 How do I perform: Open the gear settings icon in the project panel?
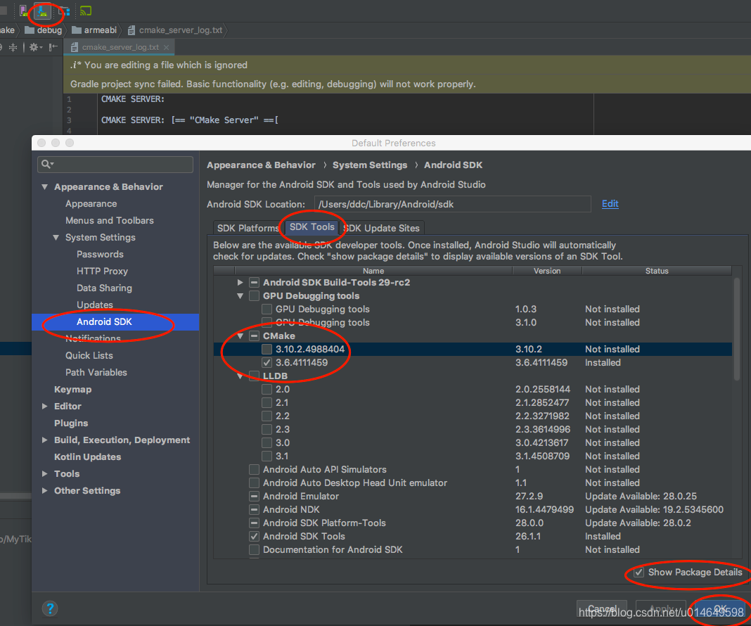tap(34, 47)
